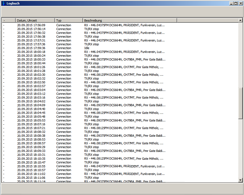Click the vertical scrollbar thumb

click(x=240, y=103)
